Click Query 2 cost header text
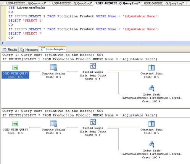Image resolution: width=190 pixels, height=164 pixels. tap(53, 111)
